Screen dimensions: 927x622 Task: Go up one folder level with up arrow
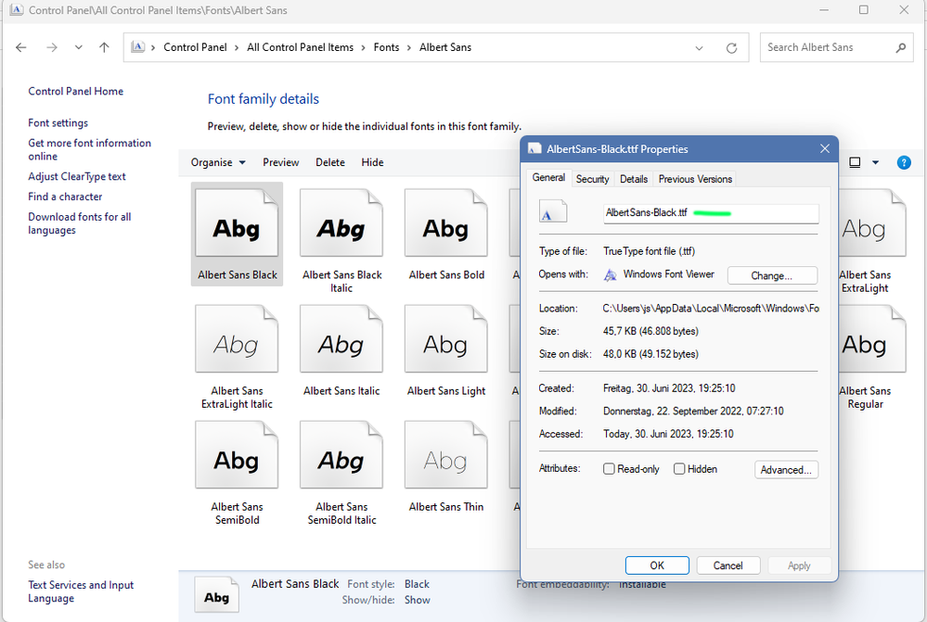pyautogui.click(x=104, y=48)
